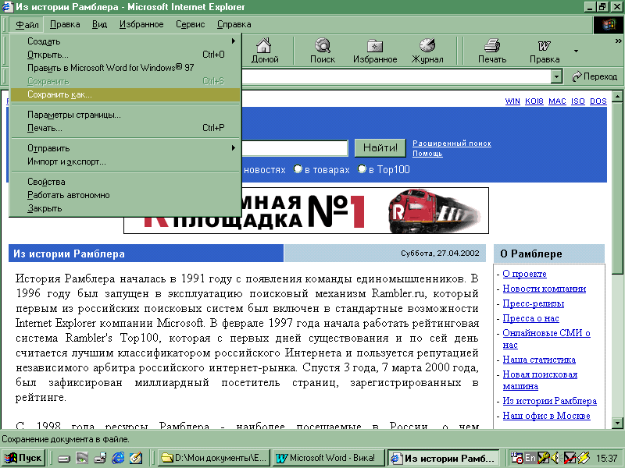This screenshot has width=625, height=468.
Task: Switch encoding to MAC link
Action: 557,101
